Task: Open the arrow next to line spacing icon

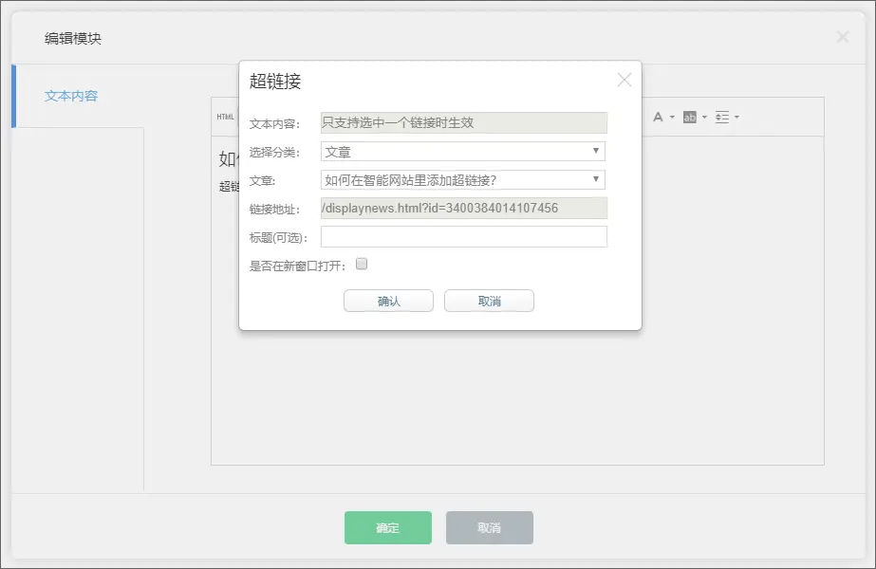Action: click(736, 118)
